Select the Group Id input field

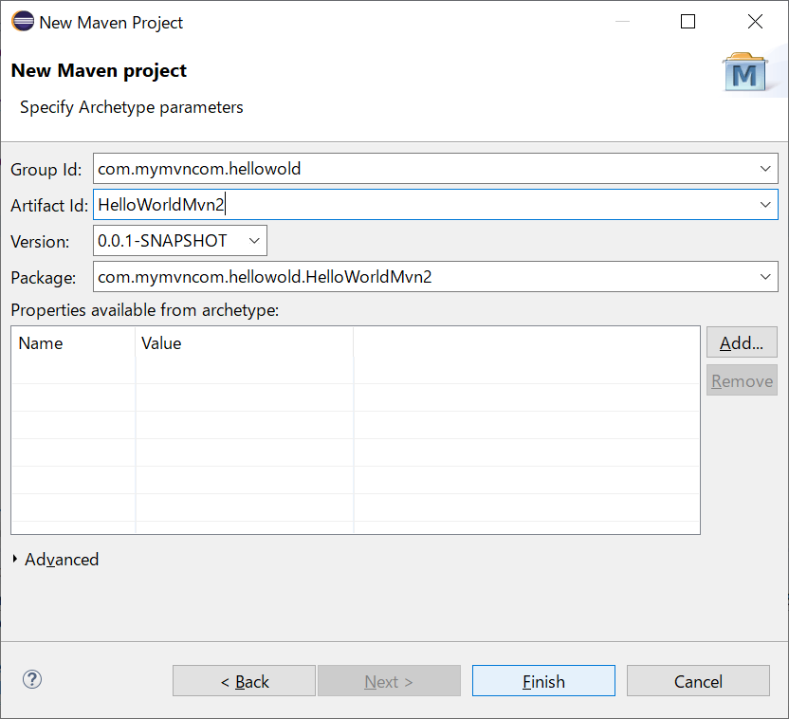379,169
